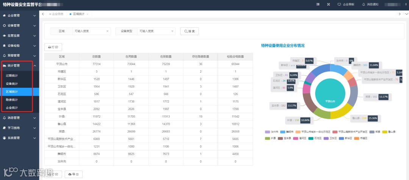Toggle 平顶山市城乡一体化示范区 legend item
The height and width of the screenshot is (180, 409).
pyautogui.click(x=313, y=132)
